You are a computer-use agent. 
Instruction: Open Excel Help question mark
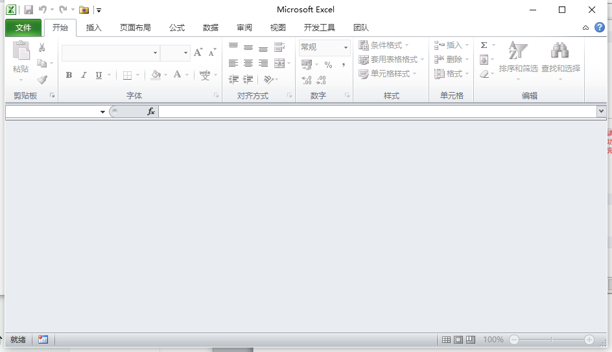click(x=600, y=27)
